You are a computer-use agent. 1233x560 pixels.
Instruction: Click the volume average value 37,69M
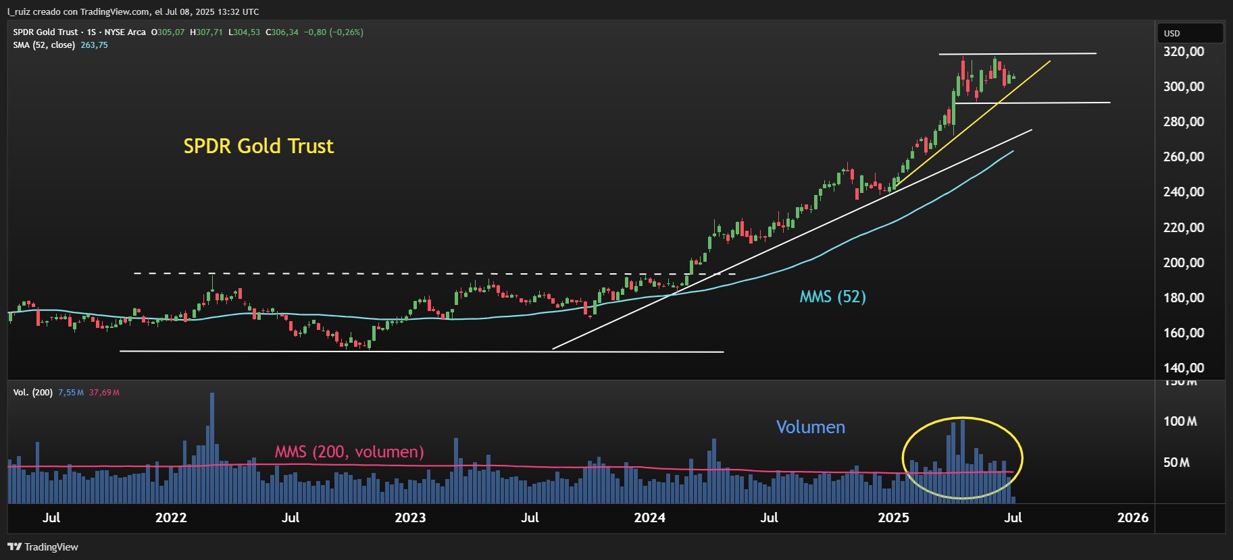click(104, 392)
